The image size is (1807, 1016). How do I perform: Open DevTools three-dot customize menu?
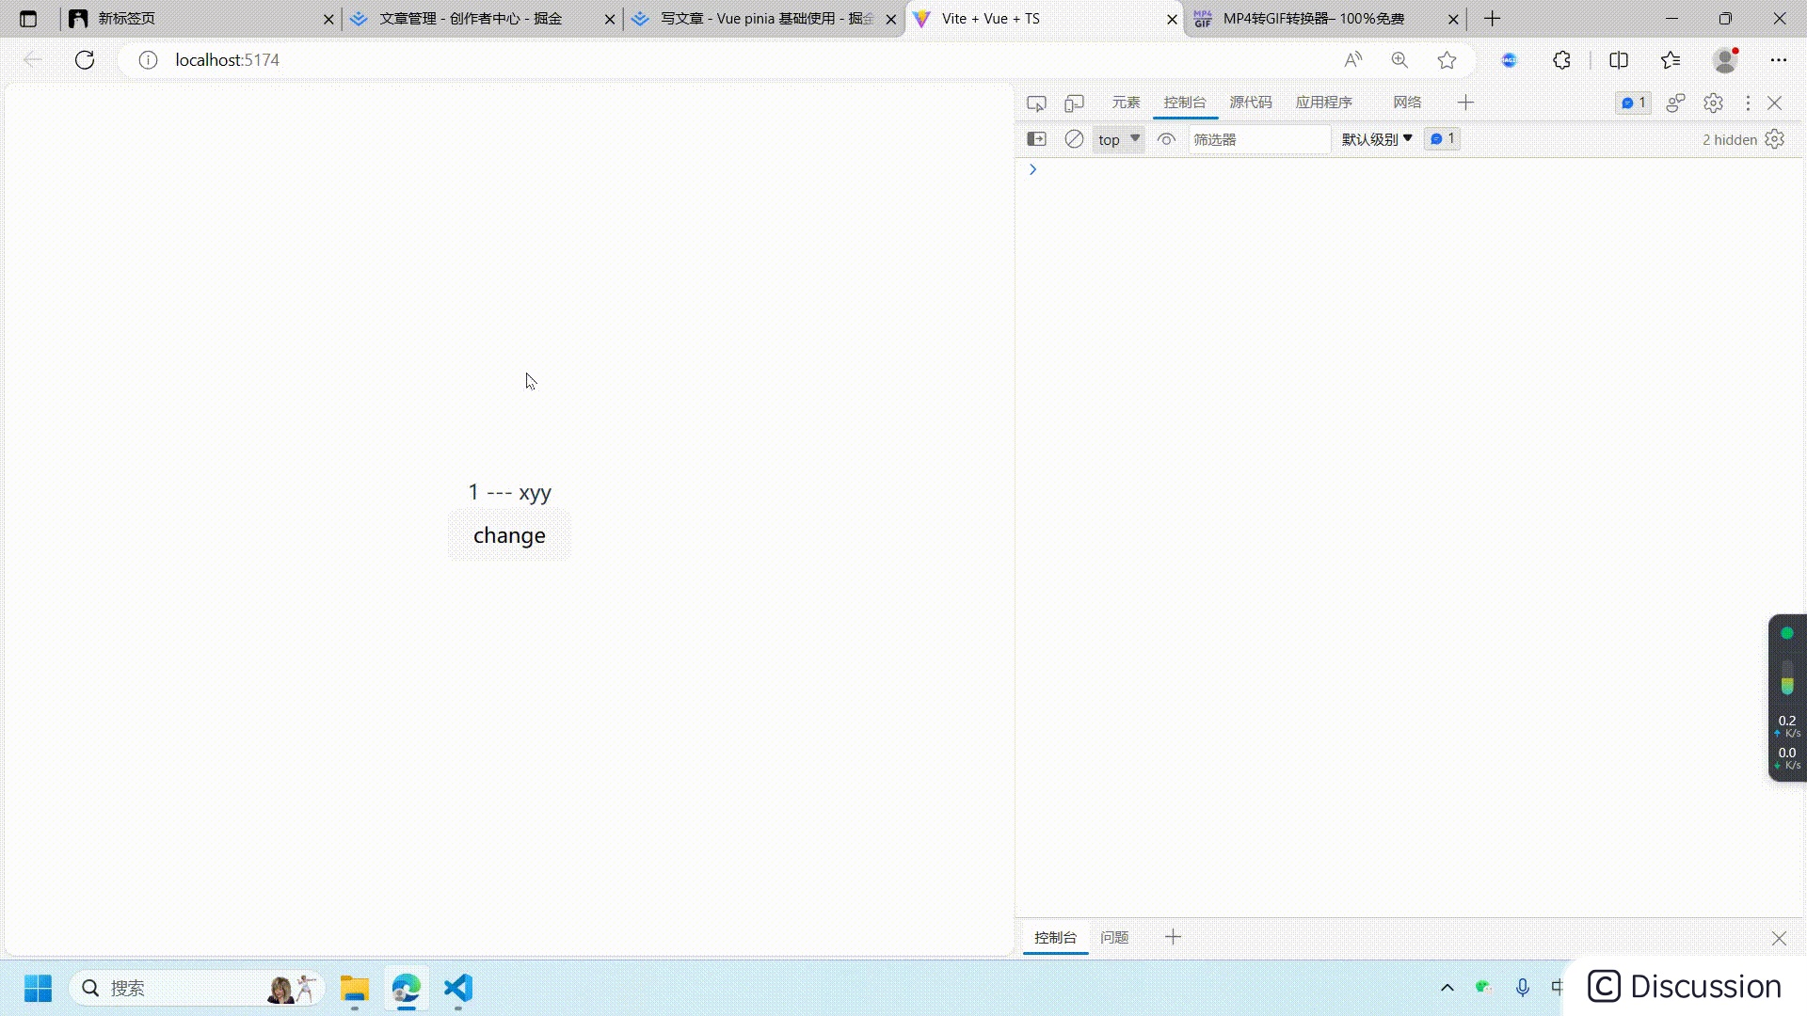click(x=1748, y=103)
